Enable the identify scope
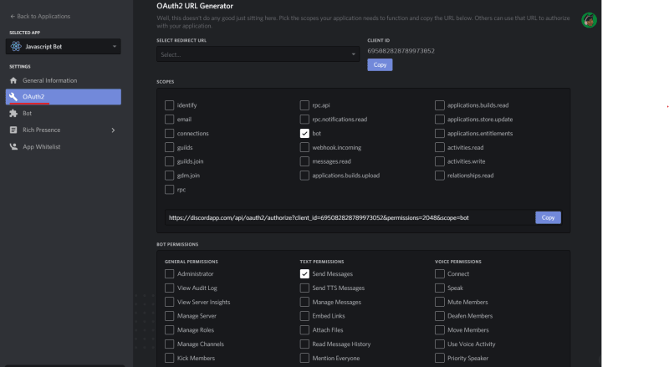Screen dimensions: 669x367 coord(170,105)
